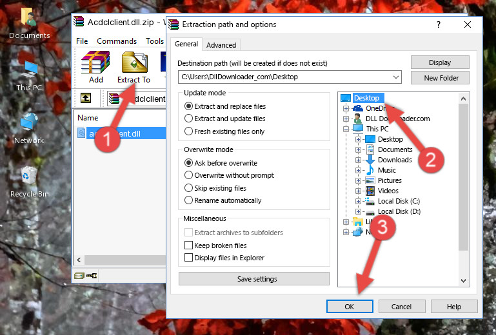This screenshot has width=496, height=335.
Task: Click the Downloads arrow icon in tree
Action: pos(370,160)
